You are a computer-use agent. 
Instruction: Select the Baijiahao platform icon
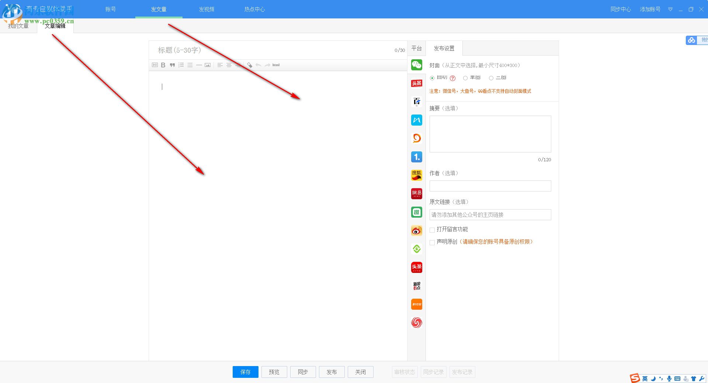pyautogui.click(x=417, y=102)
